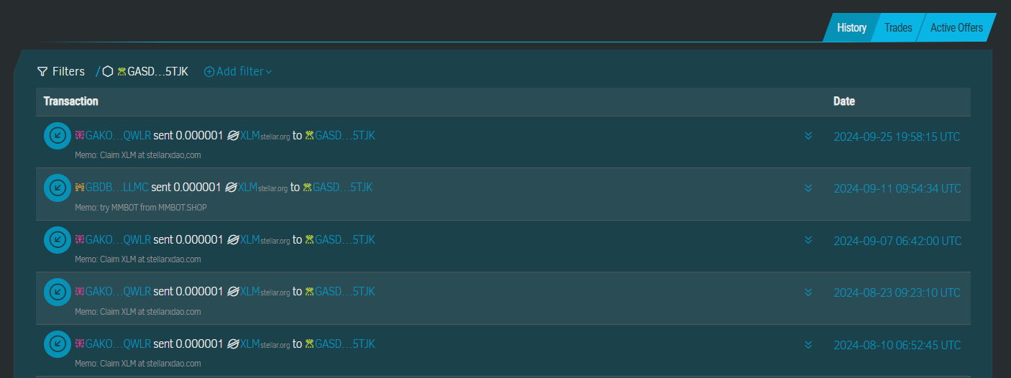
Task: Open the Add filter dropdown
Action: (238, 72)
